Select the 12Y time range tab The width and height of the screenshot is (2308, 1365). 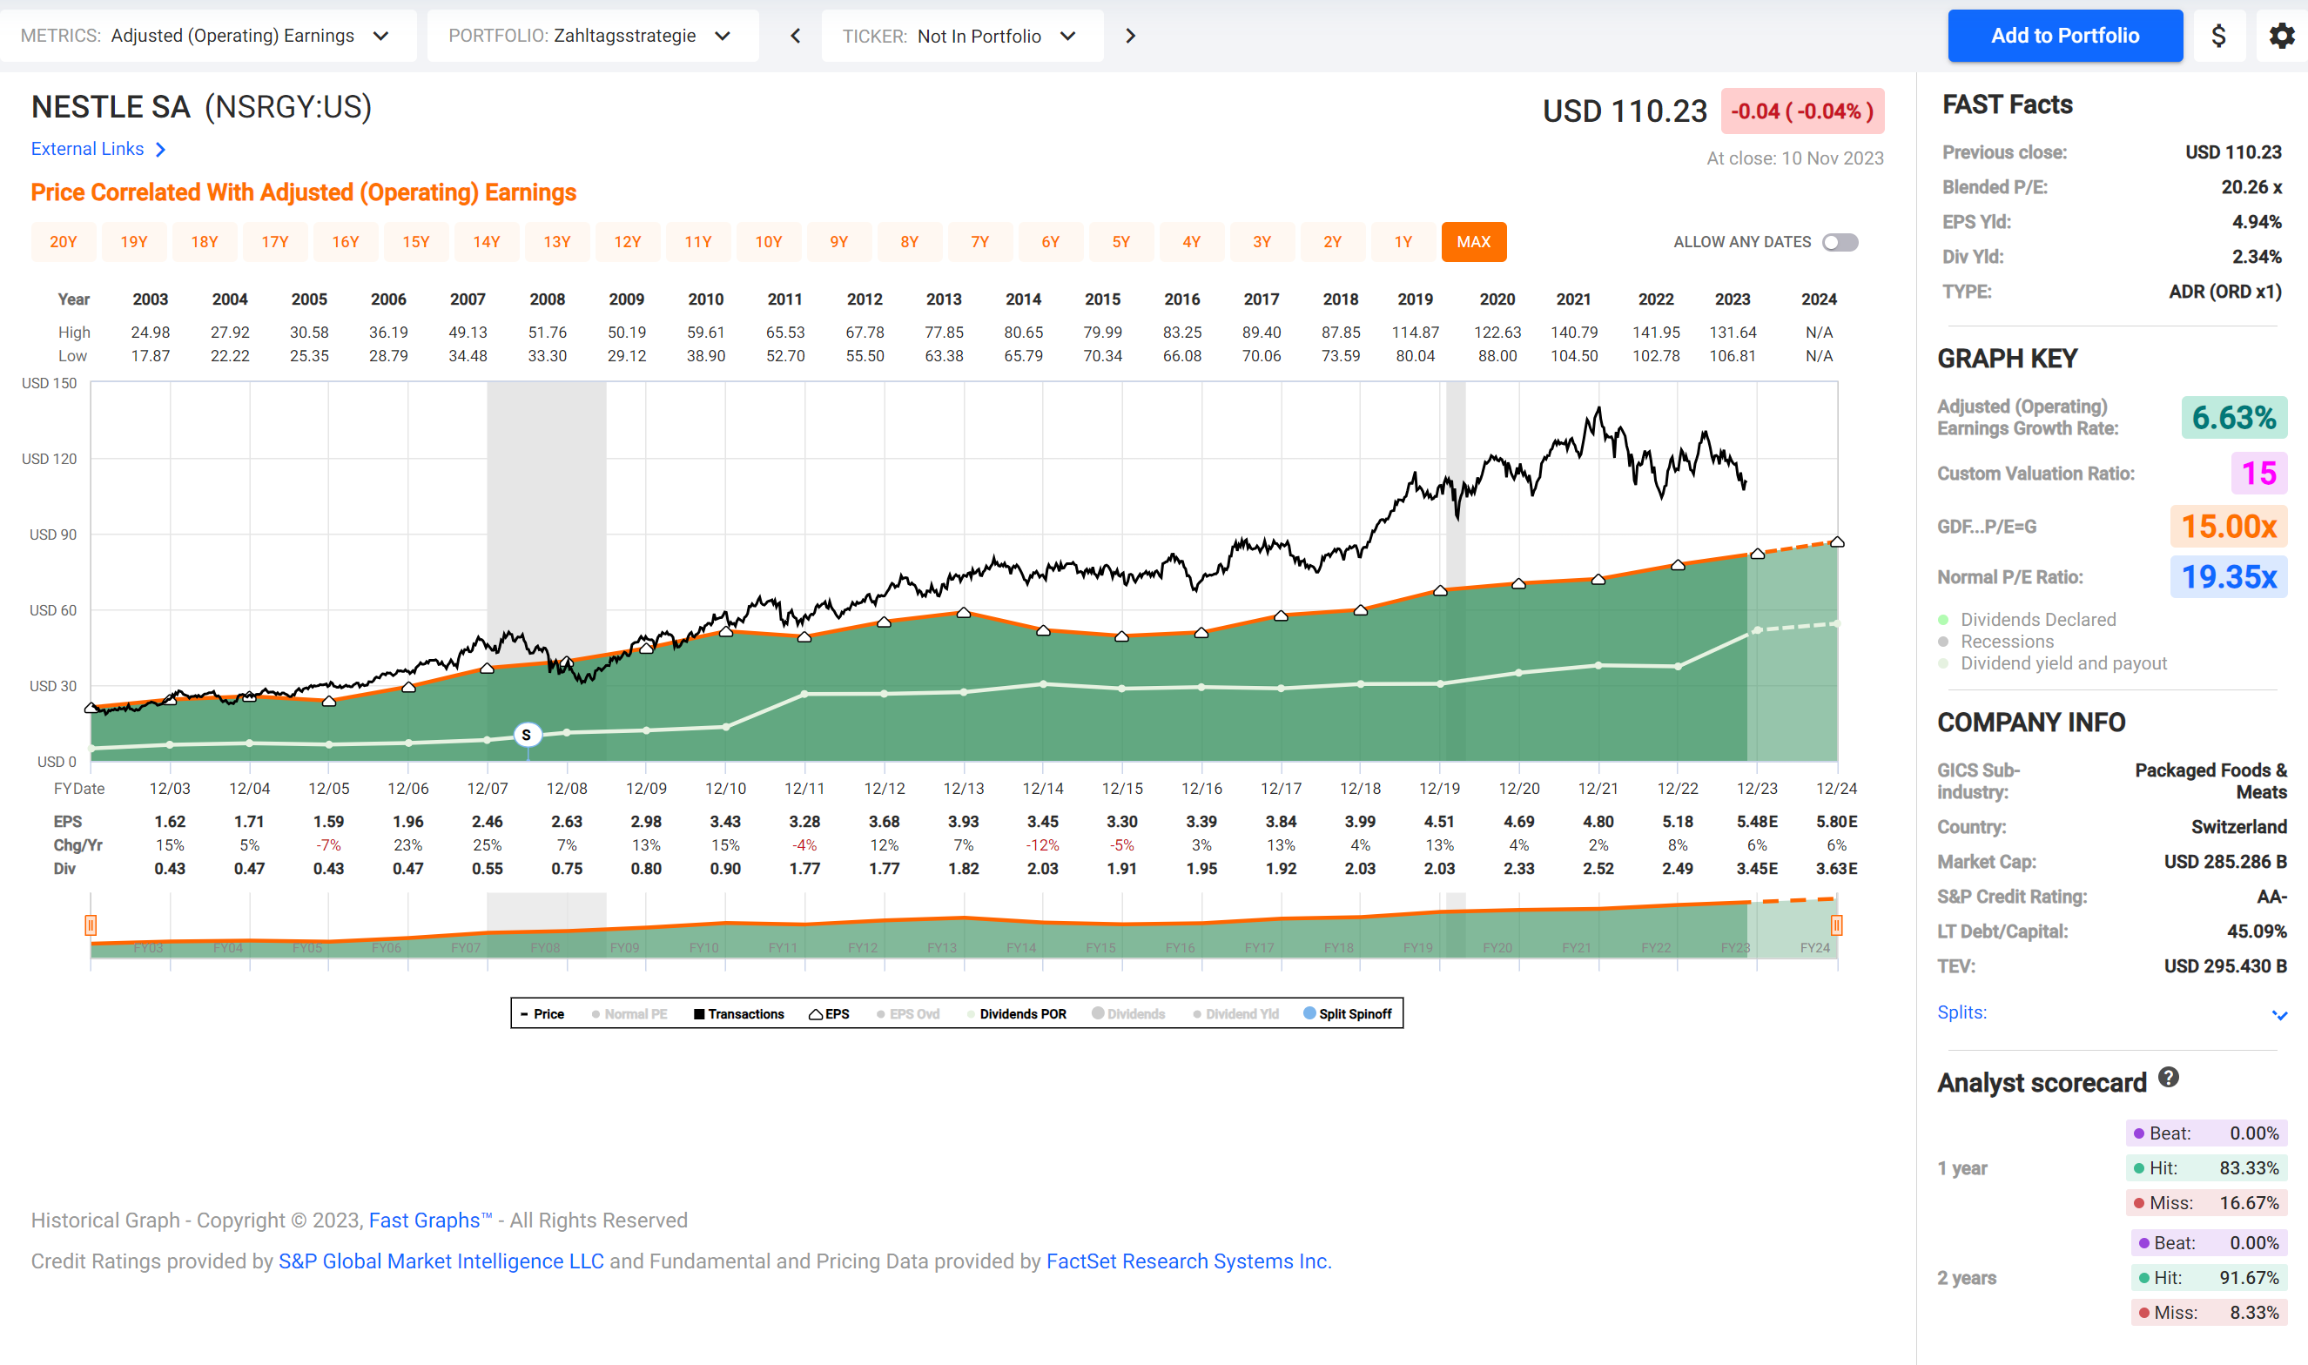click(628, 242)
